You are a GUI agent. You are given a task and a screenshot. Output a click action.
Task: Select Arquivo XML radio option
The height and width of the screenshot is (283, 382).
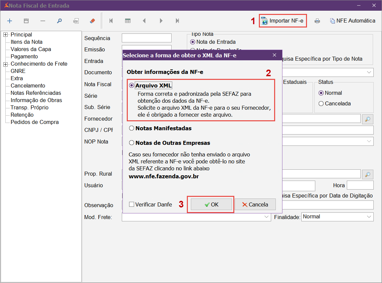(x=131, y=85)
